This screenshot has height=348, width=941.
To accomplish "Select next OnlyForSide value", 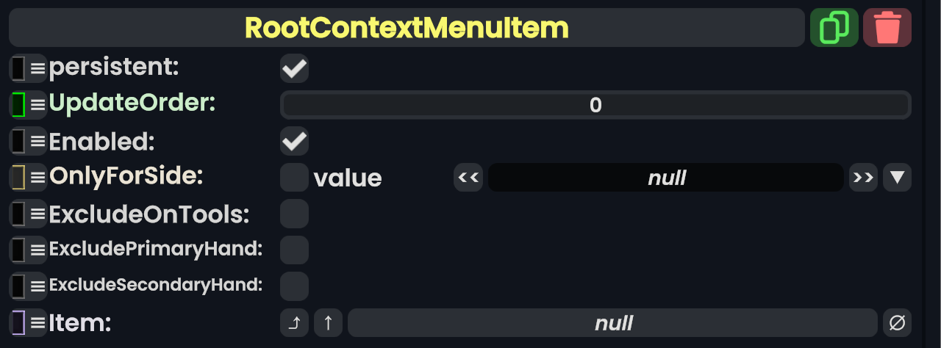I will pos(863,178).
